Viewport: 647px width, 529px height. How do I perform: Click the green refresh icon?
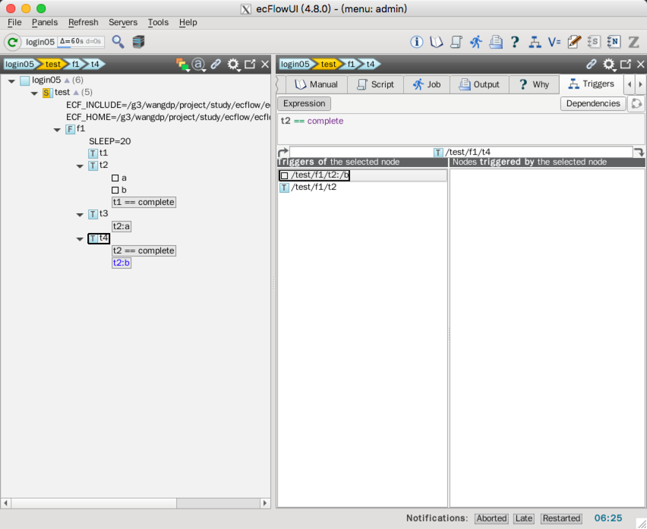pyautogui.click(x=11, y=43)
